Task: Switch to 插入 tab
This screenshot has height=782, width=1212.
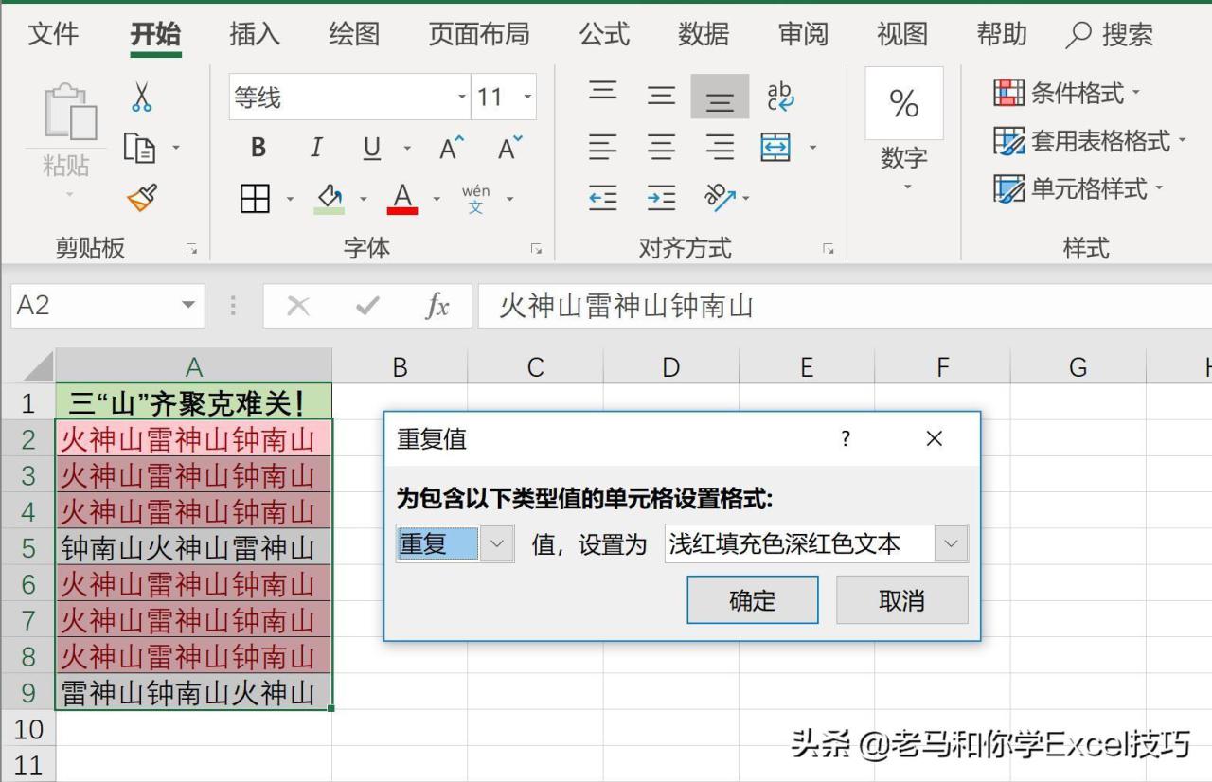Action: pos(255,35)
